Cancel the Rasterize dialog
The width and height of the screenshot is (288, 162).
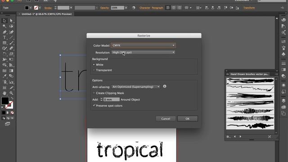(x=166, y=119)
